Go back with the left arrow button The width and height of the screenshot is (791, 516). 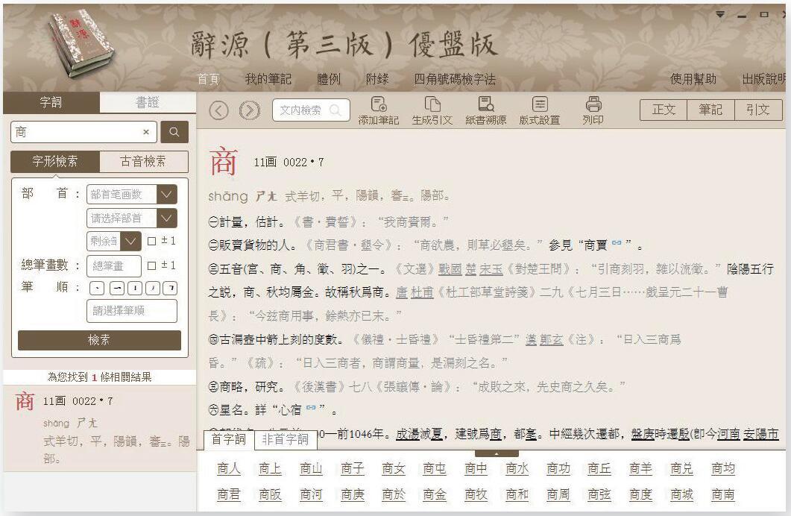click(218, 110)
